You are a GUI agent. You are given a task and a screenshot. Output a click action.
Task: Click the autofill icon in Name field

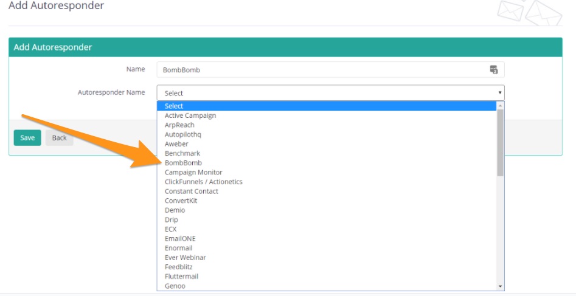point(494,69)
